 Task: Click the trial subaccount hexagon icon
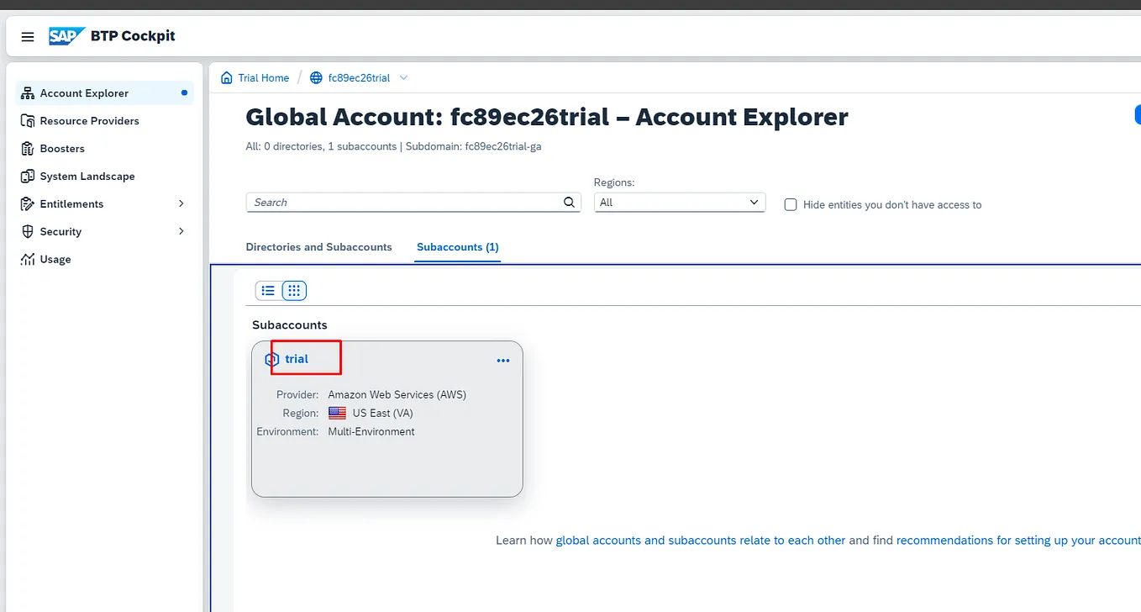tap(271, 360)
